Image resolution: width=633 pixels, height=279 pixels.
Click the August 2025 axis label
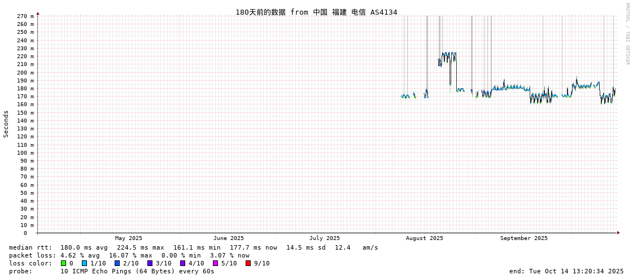(425, 238)
